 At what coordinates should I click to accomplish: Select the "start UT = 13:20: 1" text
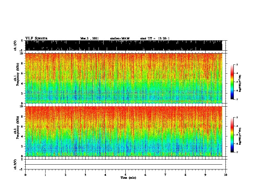155,38
